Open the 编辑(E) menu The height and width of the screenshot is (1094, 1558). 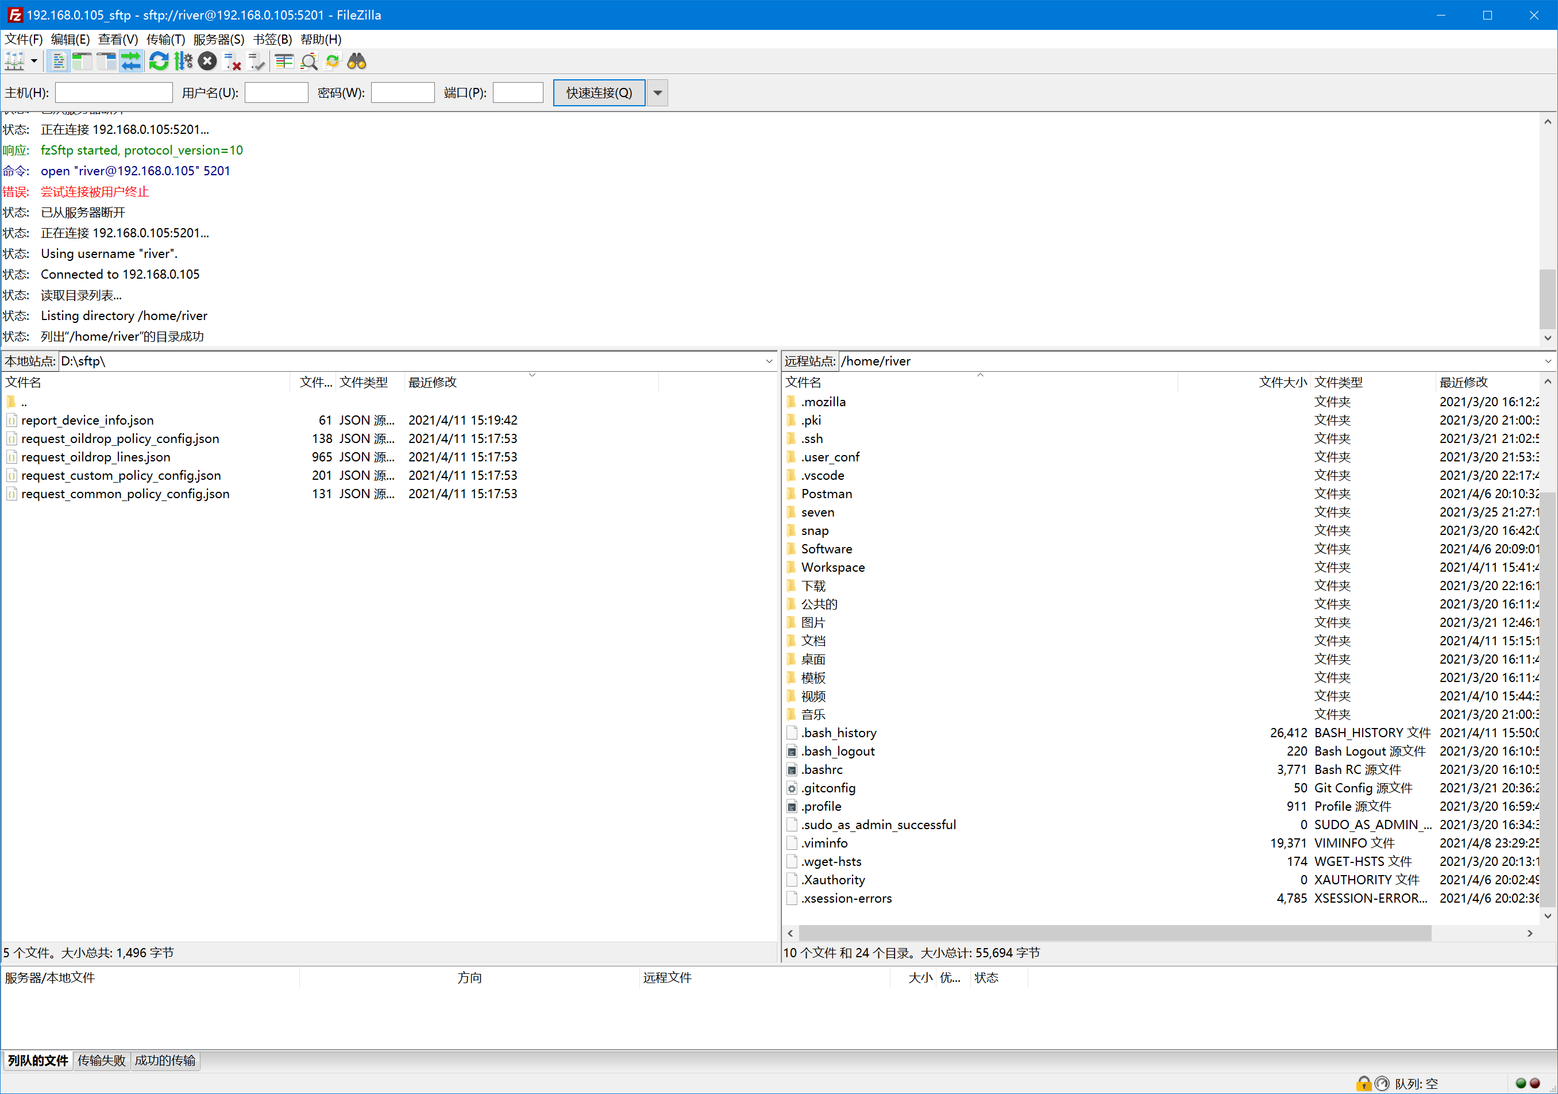[71, 40]
